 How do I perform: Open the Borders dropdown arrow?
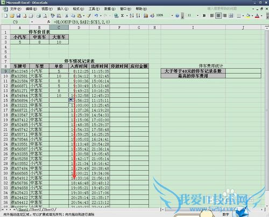click(243, 16)
